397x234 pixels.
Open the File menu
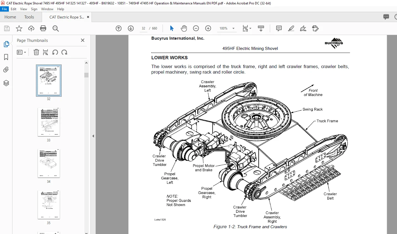click(4, 9)
